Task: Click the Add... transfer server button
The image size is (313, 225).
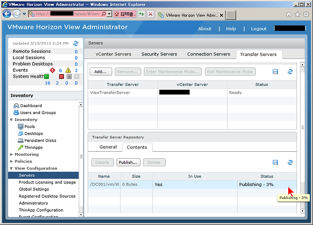Action: pyautogui.click(x=100, y=72)
